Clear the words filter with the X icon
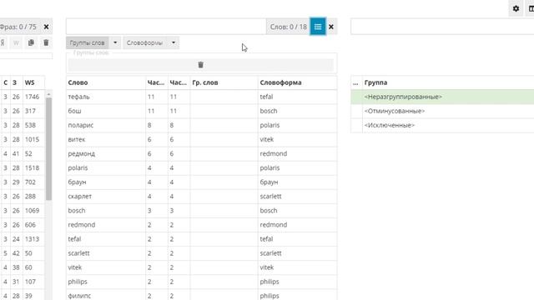Image resolution: width=534 pixels, height=300 pixels. [331, 27]
